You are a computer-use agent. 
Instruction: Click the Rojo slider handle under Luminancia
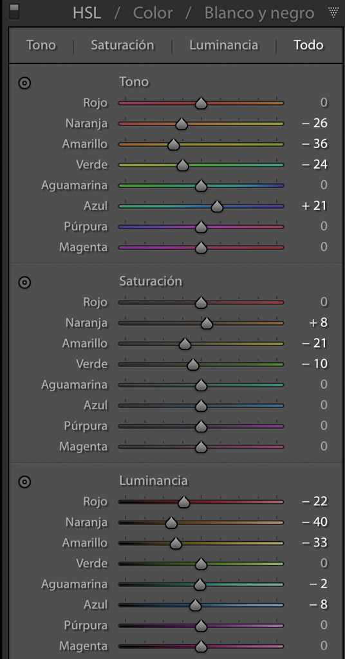(x=183, y=502)
